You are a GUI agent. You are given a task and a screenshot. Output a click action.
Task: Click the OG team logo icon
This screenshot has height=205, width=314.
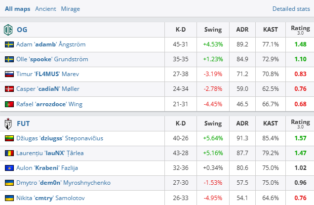click(x=8, y=30)
